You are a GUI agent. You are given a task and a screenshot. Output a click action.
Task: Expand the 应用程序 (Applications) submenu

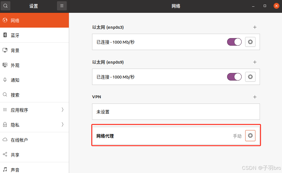point(34,110)
